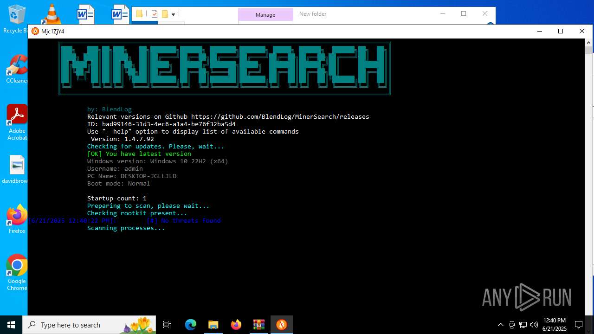Click the '[OK] You have latest version' line

[139, 154]
